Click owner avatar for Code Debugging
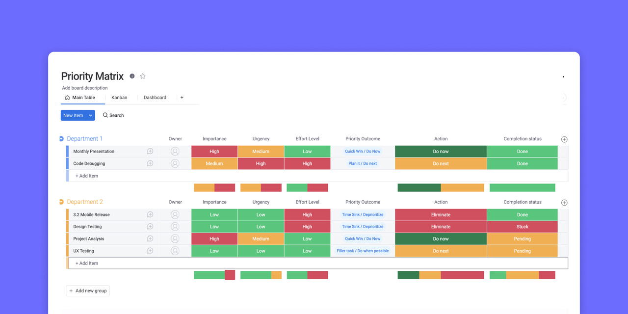Viewport: 628px width, 314px height. point(175,163)
